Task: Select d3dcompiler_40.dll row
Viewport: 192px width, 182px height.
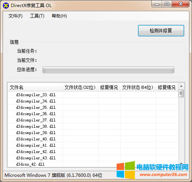Action: [x=93, y=139]
